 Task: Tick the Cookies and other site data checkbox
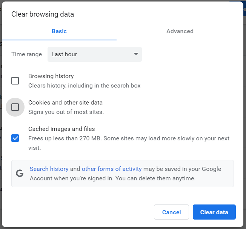point(15,107)
